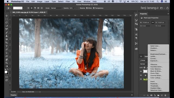Image resolution: width=174 pixels, height=98 pixels.
Task: Open the Layer menu
Action: tap(47, 1)
